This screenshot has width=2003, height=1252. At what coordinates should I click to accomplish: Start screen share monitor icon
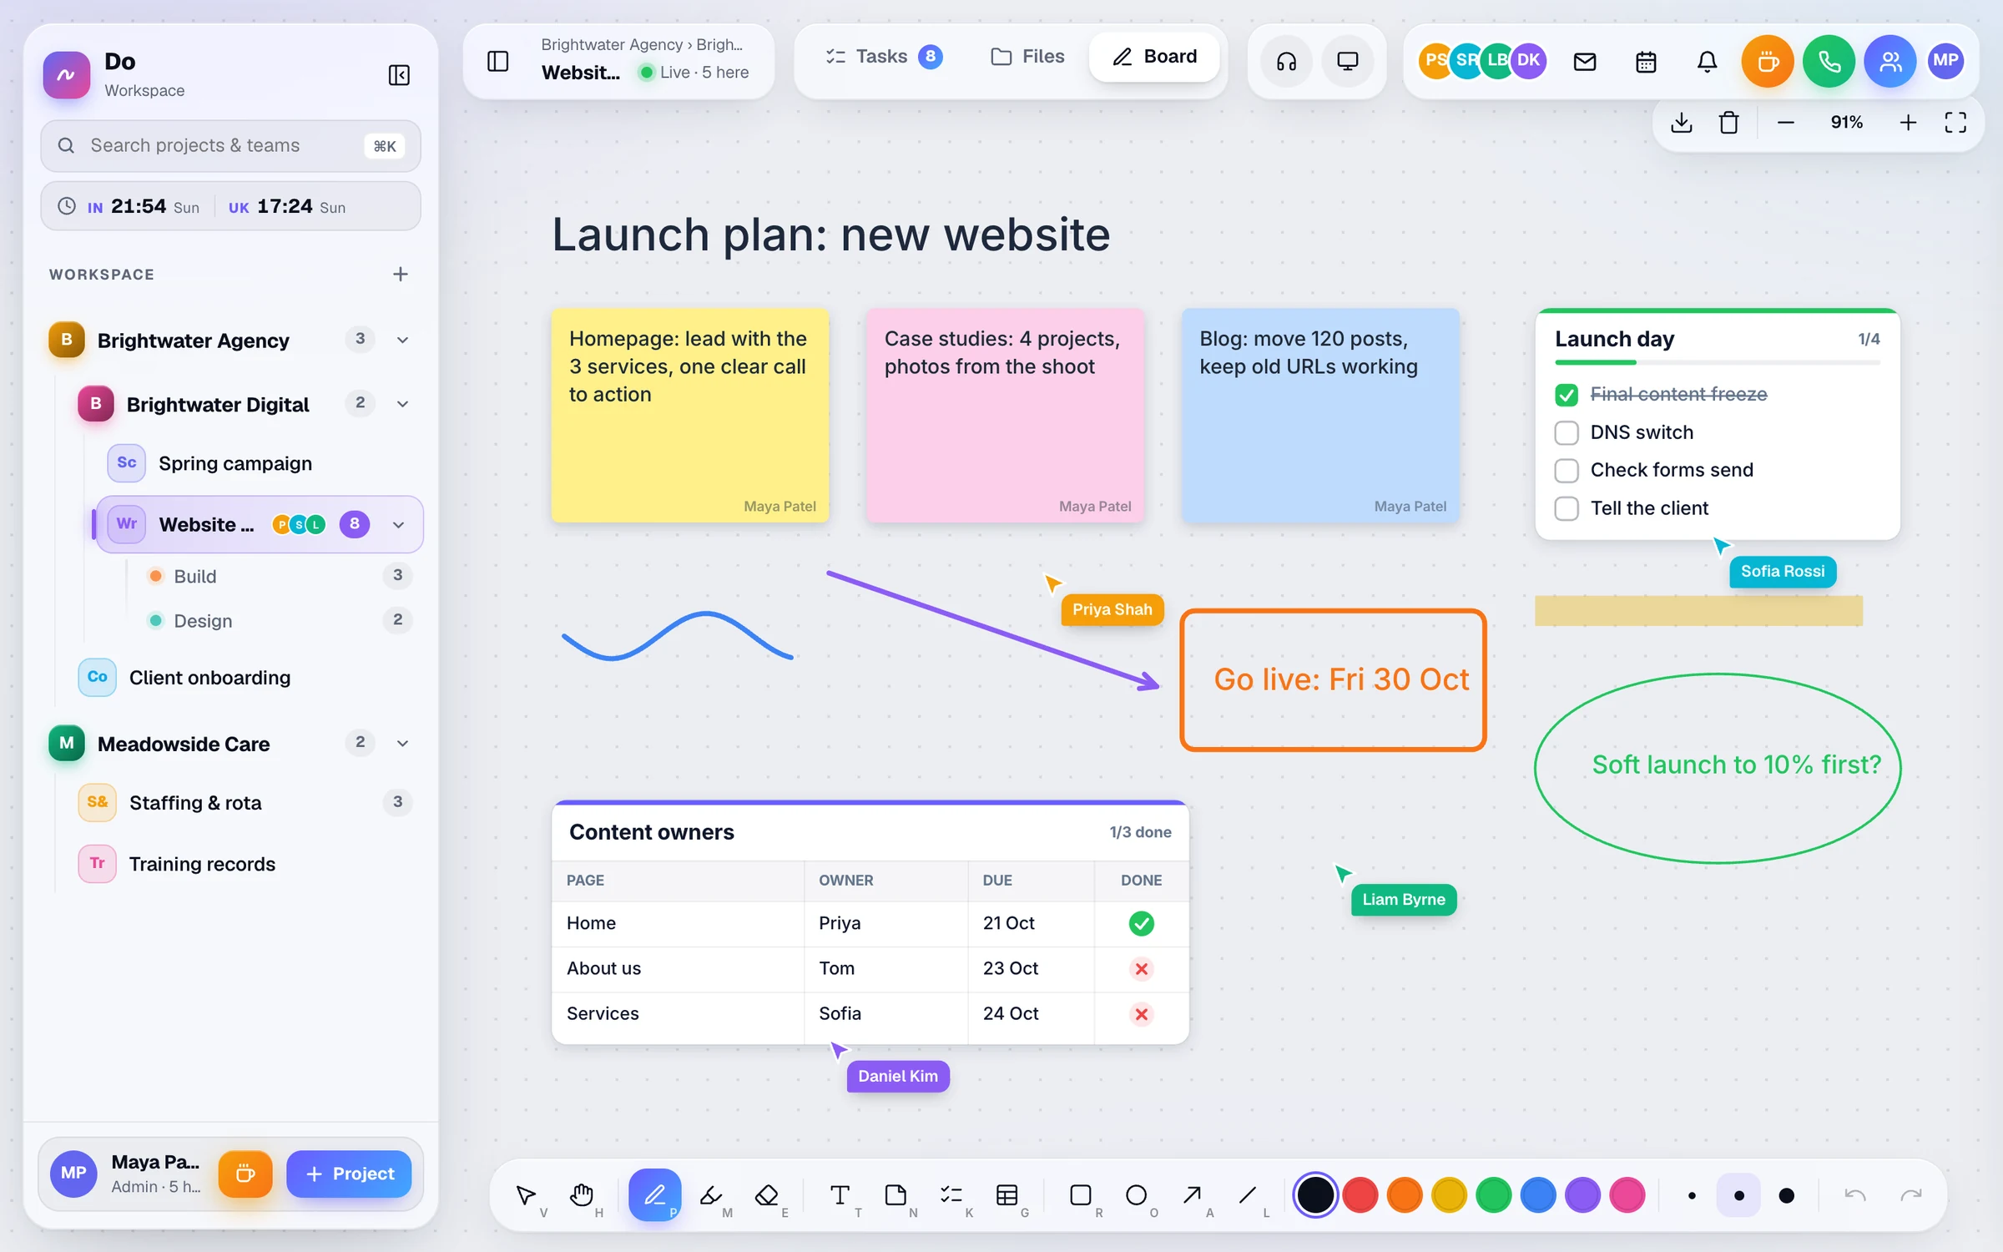[1348, 61]
